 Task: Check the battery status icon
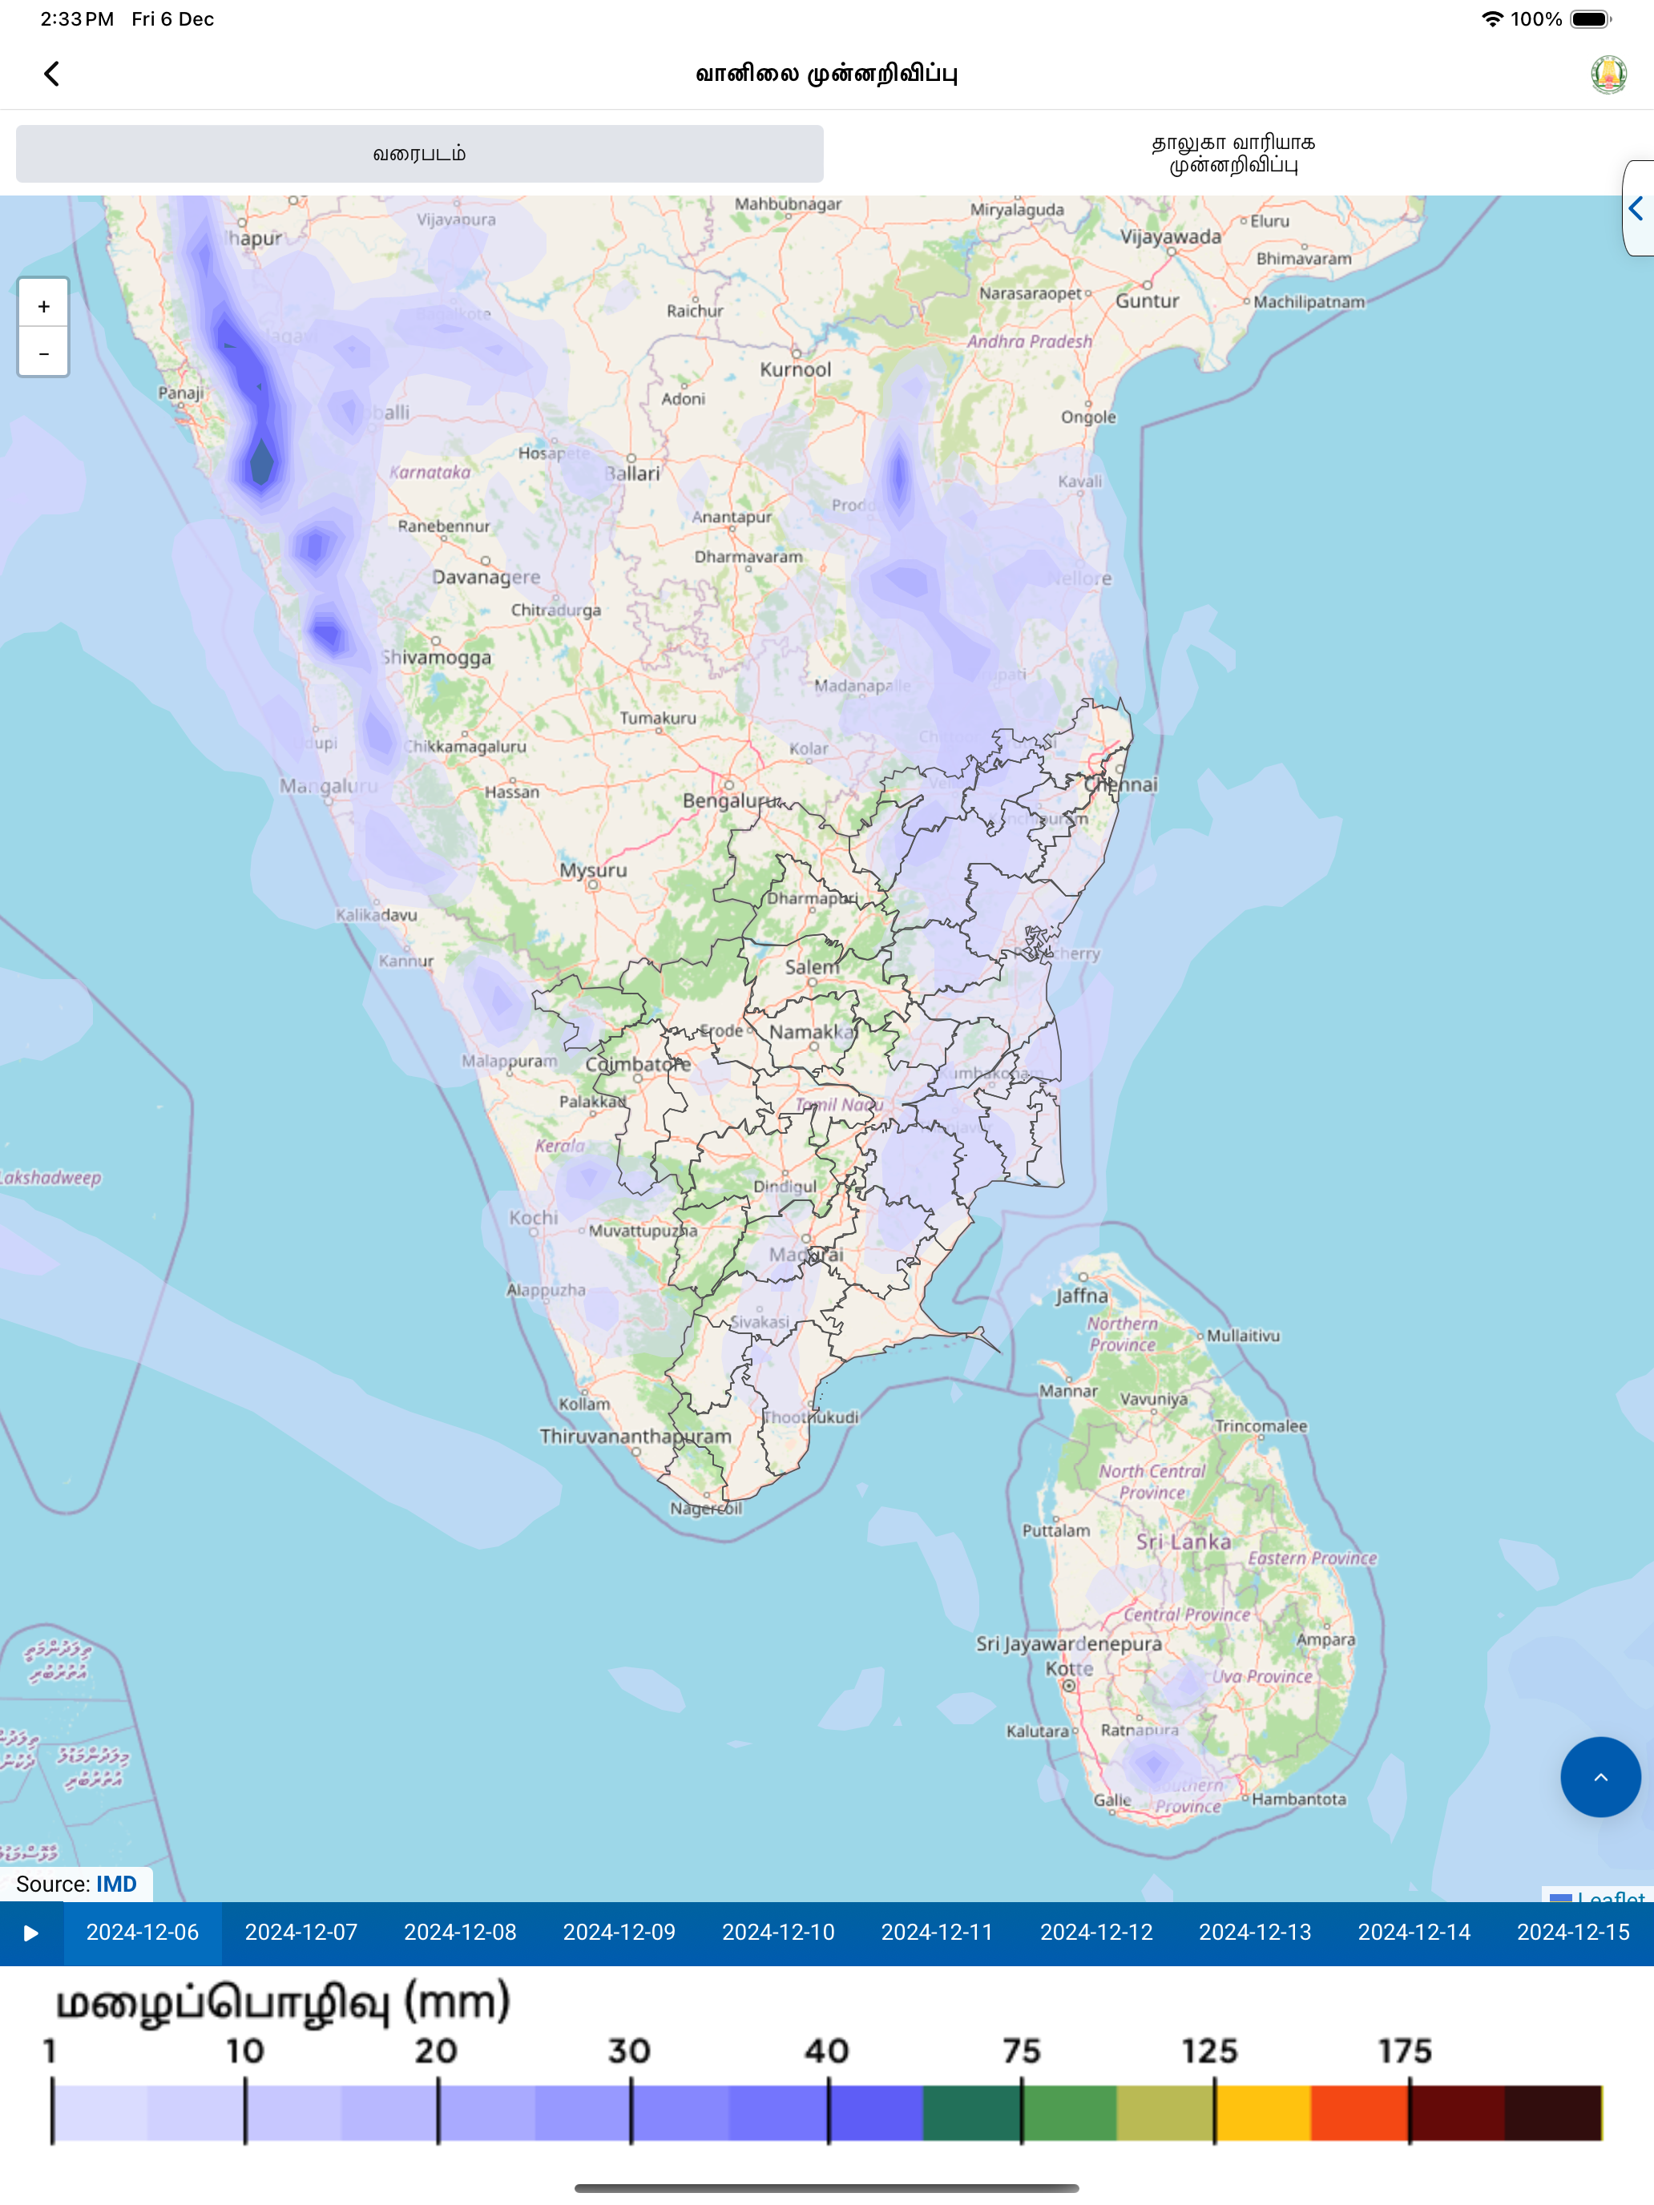click(x=1591, y=19)
